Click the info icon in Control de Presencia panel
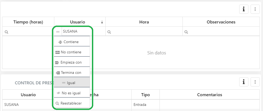The height and width of the screenshot is (111, 263). [x=244, y=82]
